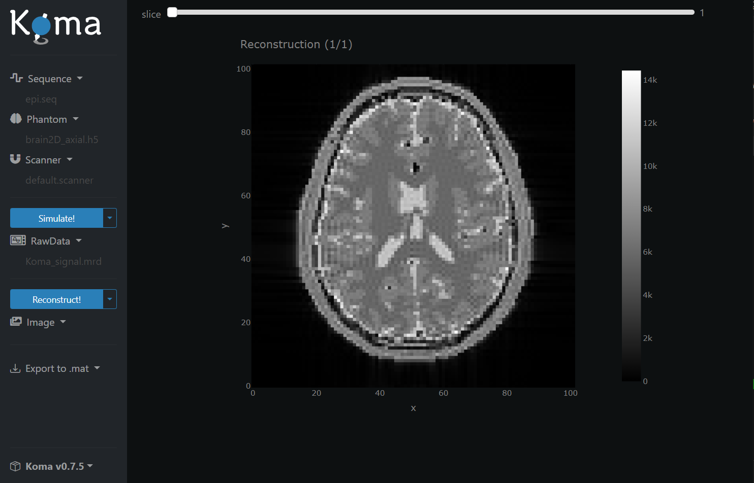Click the Sequence pulse icon
The width and height of the screenshot is (754, 483).
pyautogui.click(x=16, y=78)
